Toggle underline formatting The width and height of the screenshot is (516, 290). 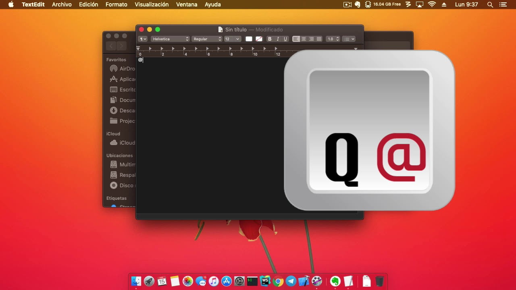pos(285,39)
